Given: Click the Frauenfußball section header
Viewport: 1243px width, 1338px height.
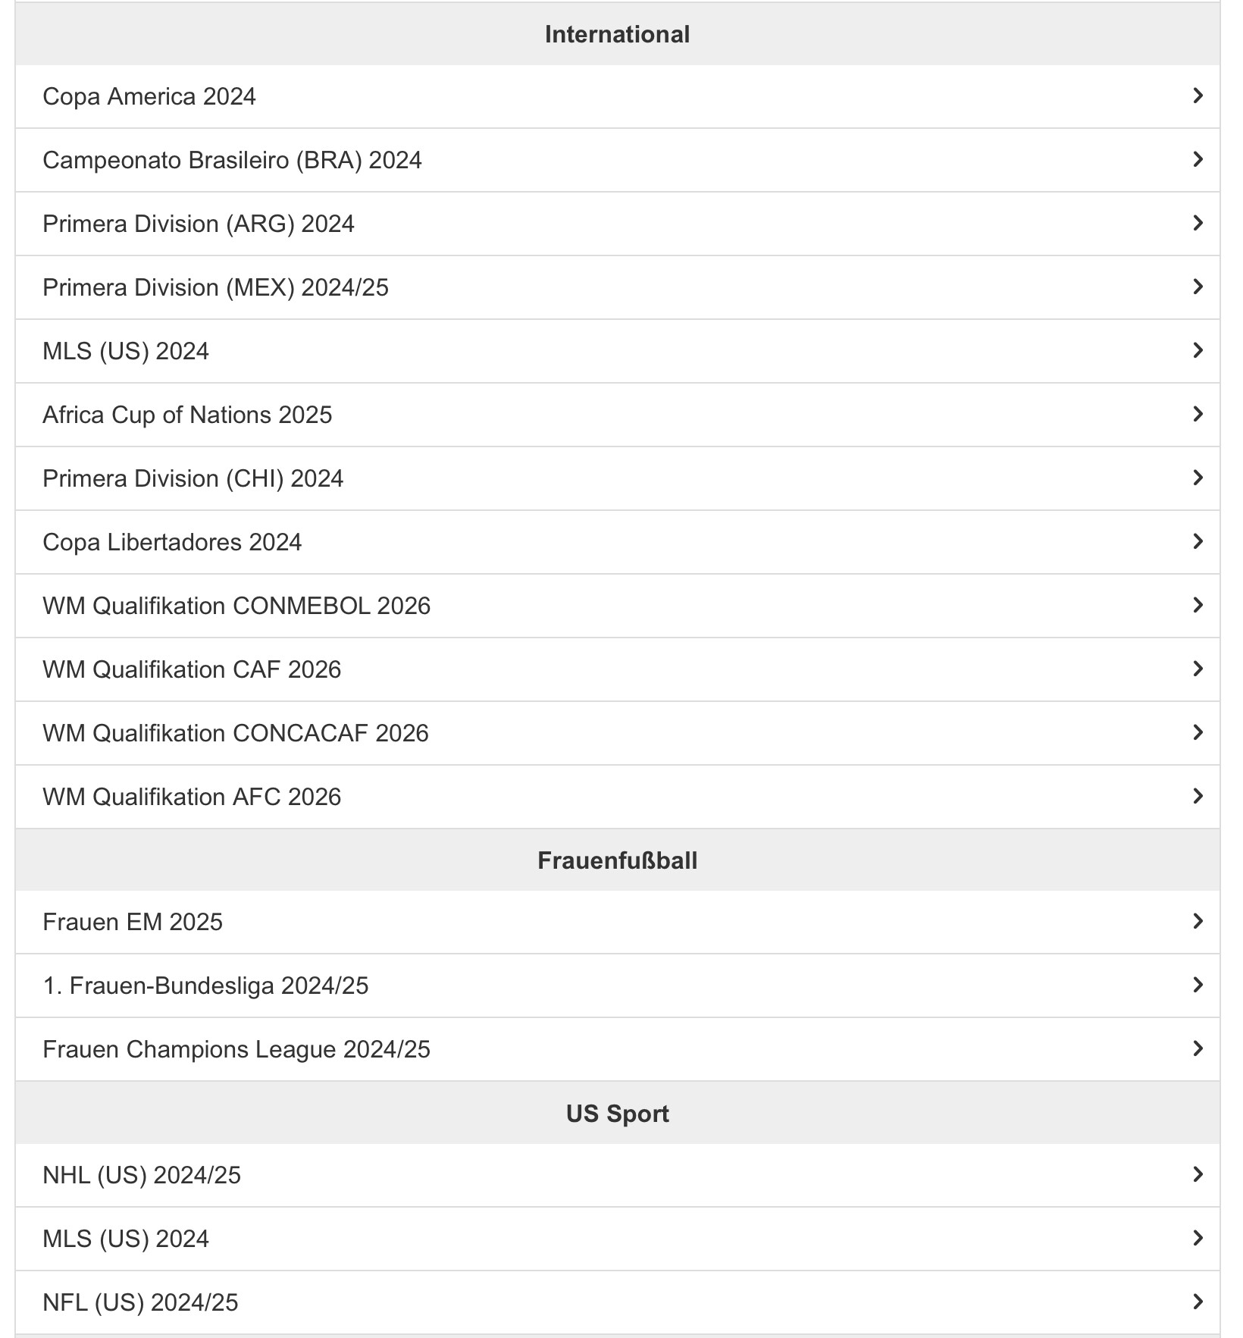Looking at the screenshot, I should [617, 860].
